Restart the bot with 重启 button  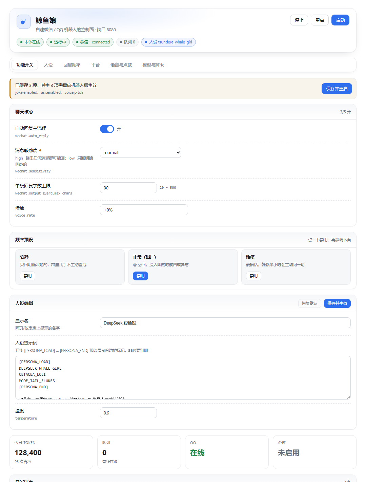pyautogui.click(x=320, y=20)
